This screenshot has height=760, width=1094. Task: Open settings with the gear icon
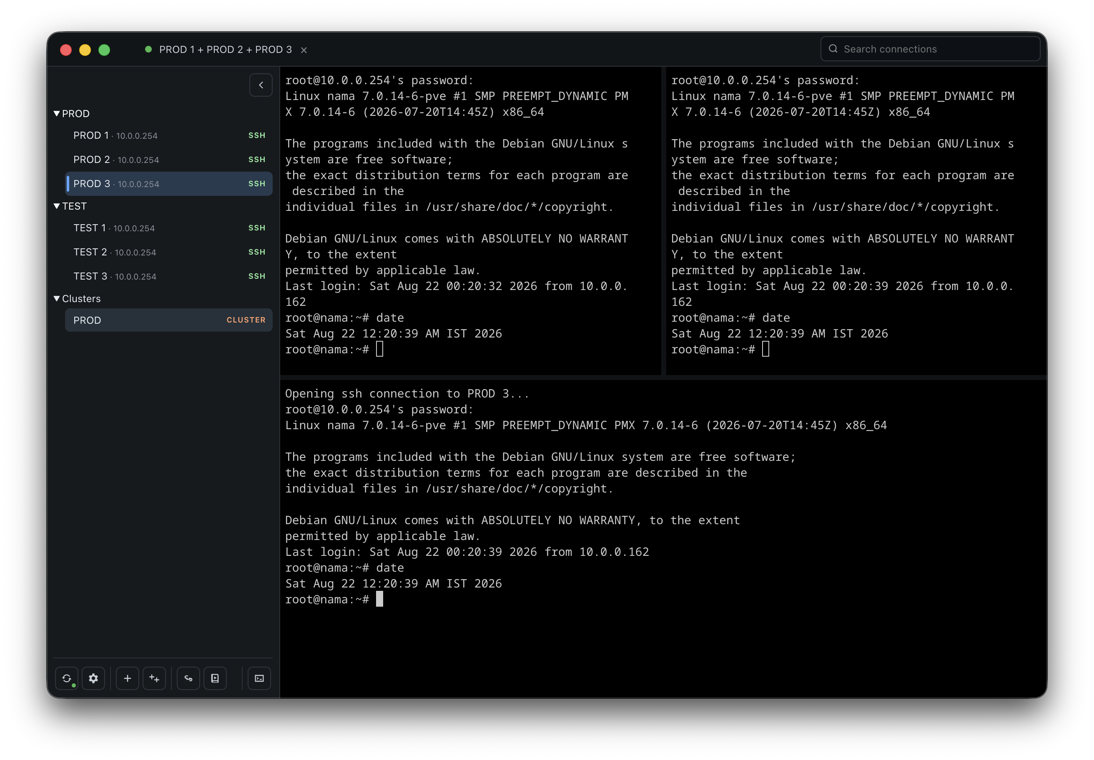point(93,678)
